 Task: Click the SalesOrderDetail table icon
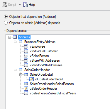click(26, 75)
